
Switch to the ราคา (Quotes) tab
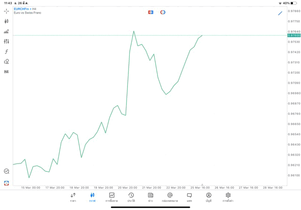(73, 197)
